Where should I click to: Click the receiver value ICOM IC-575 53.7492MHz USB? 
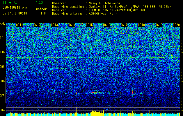(117, 10)
